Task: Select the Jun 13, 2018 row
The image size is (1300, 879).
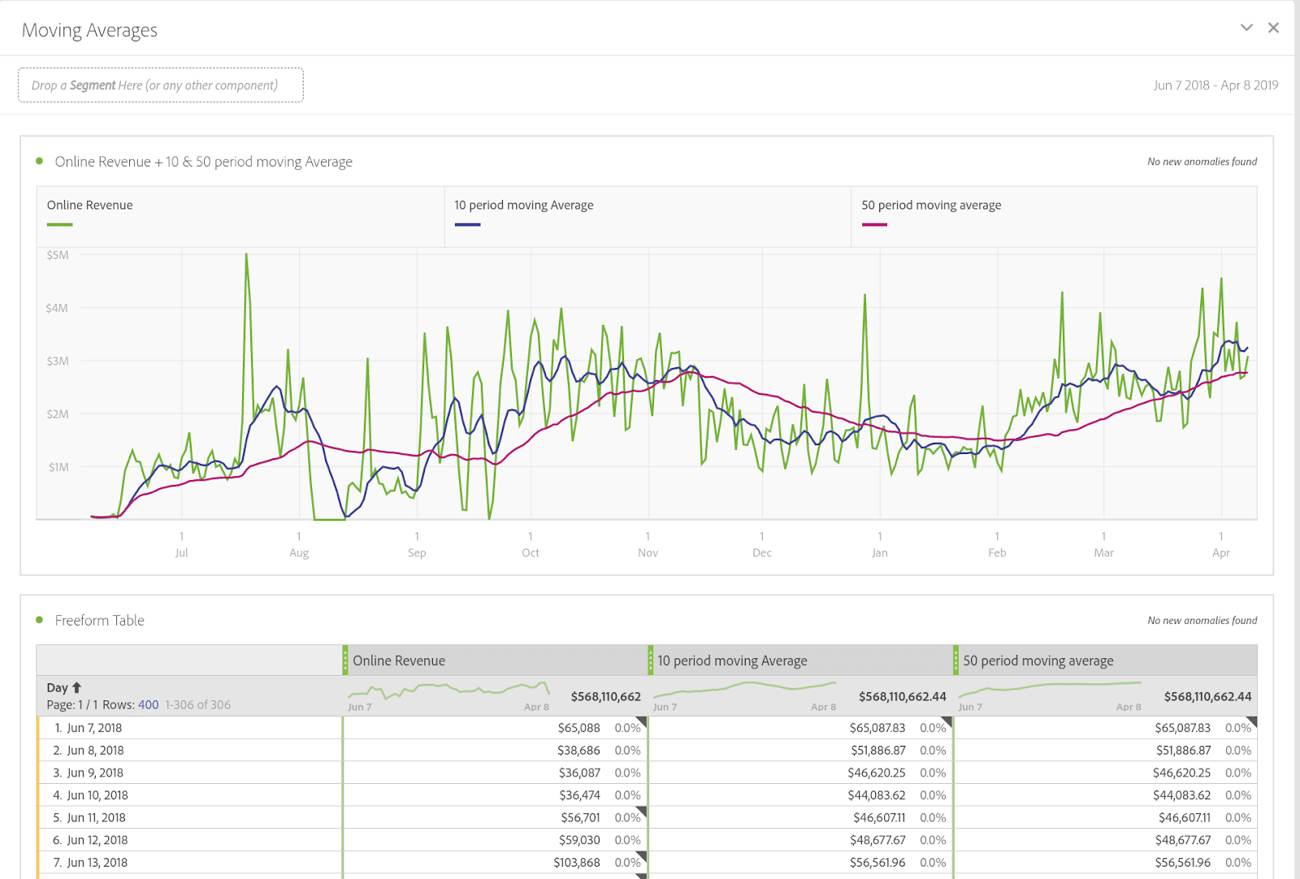Action: 189,862
